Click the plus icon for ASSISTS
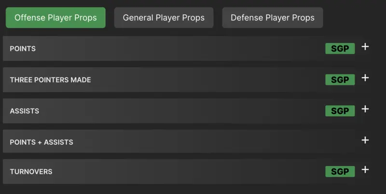The image size is (386, 194). click(x=365, y=109)
